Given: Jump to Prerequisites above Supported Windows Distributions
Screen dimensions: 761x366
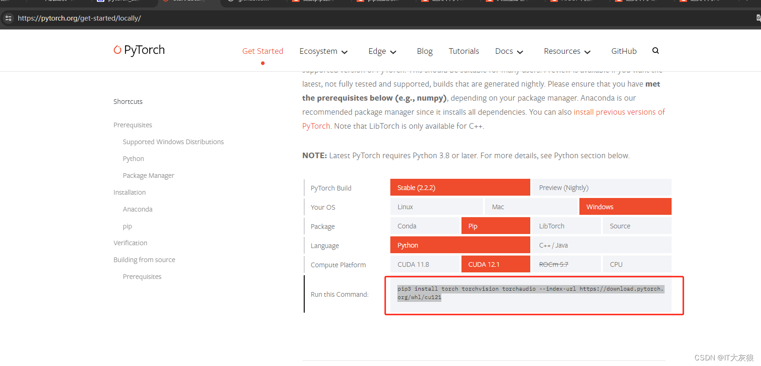Looking at the screenshot, I should coord(132,125).
